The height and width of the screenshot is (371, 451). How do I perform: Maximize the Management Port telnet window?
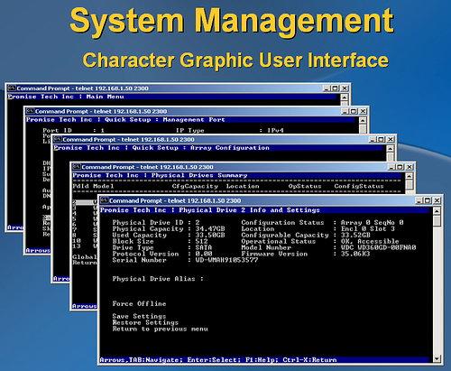[x=354, y=111]
